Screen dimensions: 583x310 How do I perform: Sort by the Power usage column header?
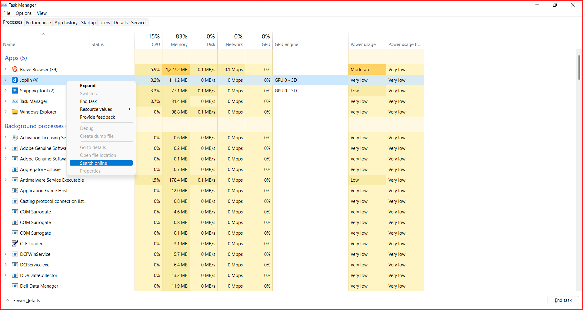(367, 40)
